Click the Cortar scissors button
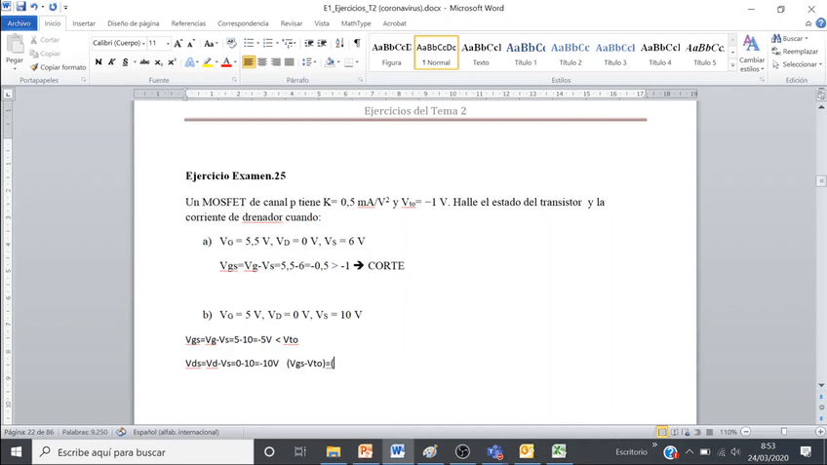The image size is (827, 465). click(x=45, y=40)
